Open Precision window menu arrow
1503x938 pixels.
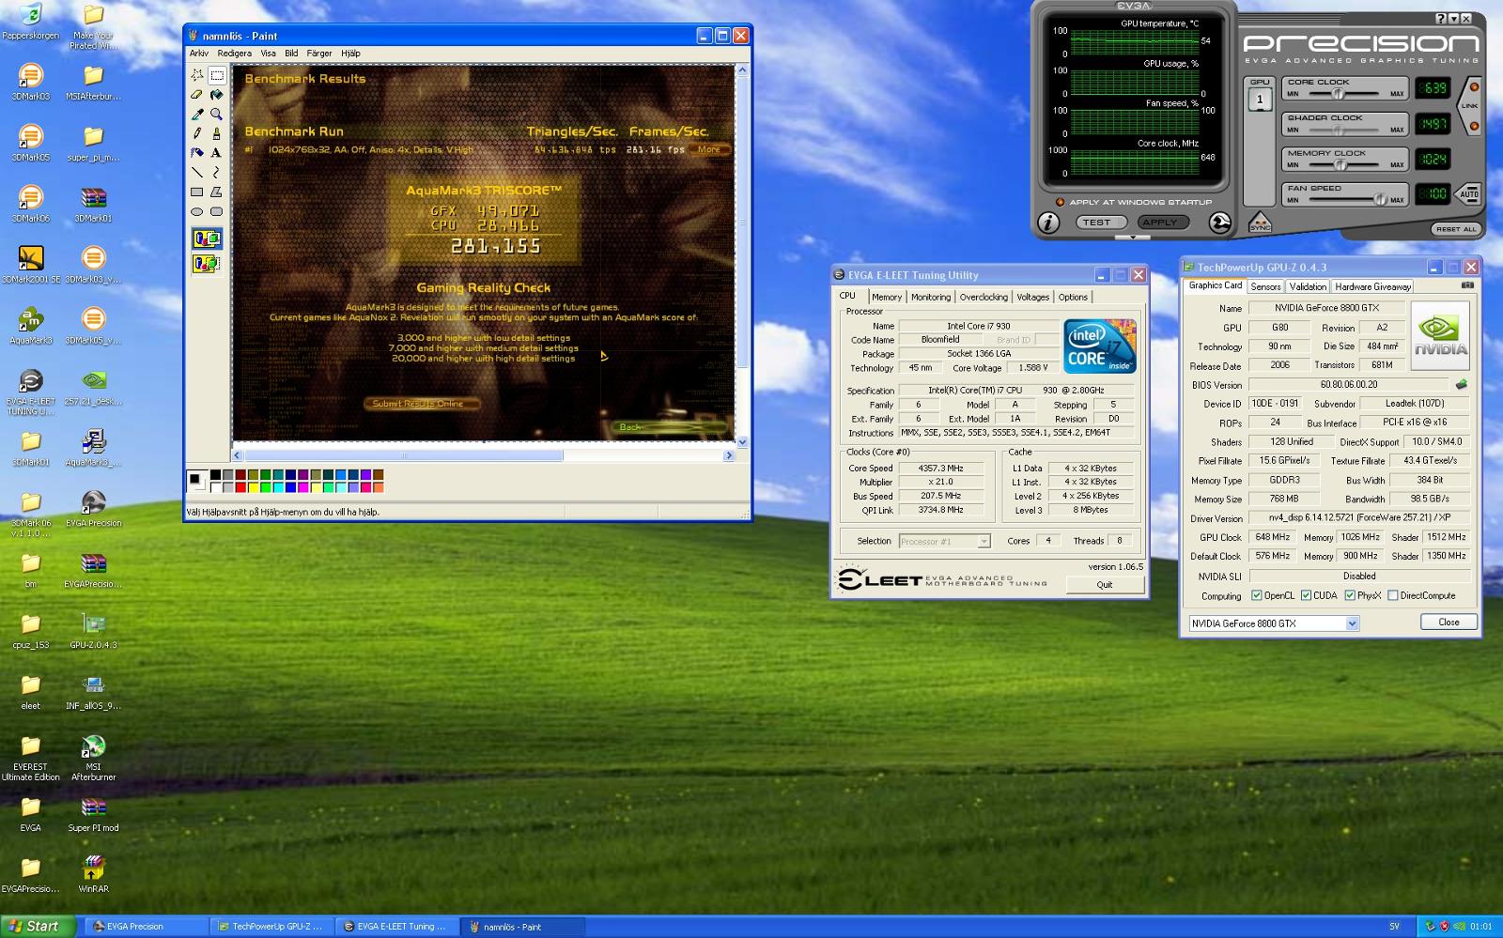pos(1454,18)
